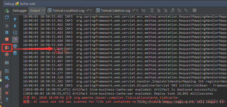This screenshot has width=227, height=107.
Task: Click log line with SimpleUrlHandlerMapping 314
Action: coord(125,82)
